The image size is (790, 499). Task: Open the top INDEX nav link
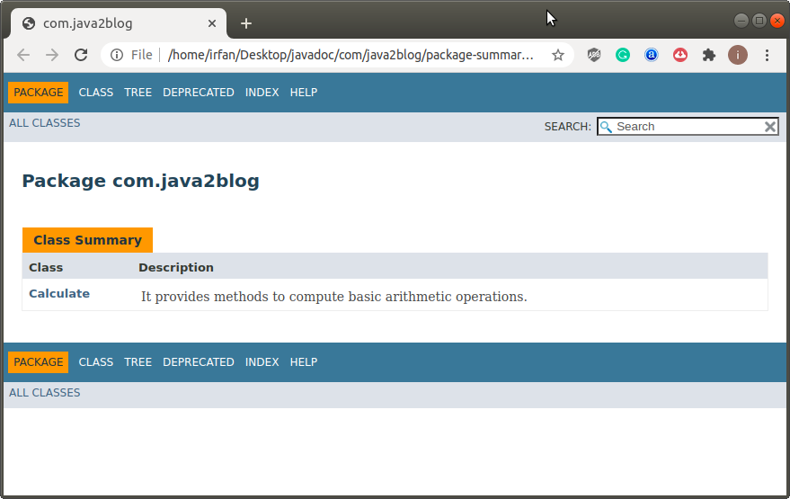262,93
